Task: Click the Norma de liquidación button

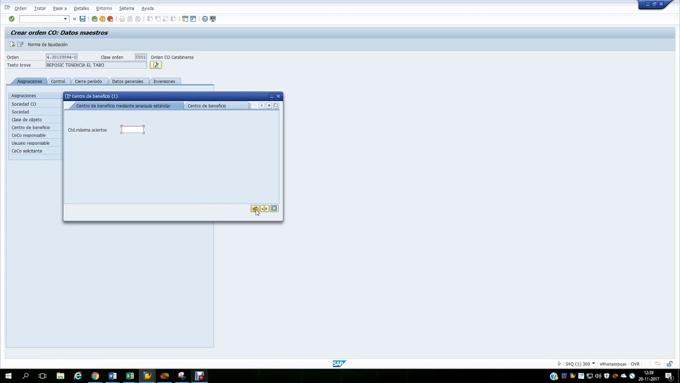Action: [47, 45]
